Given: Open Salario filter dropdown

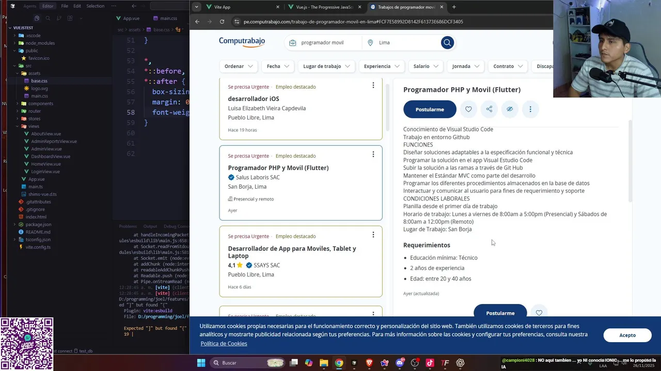Looking at the screenshot, I should [x=426, y=66].
